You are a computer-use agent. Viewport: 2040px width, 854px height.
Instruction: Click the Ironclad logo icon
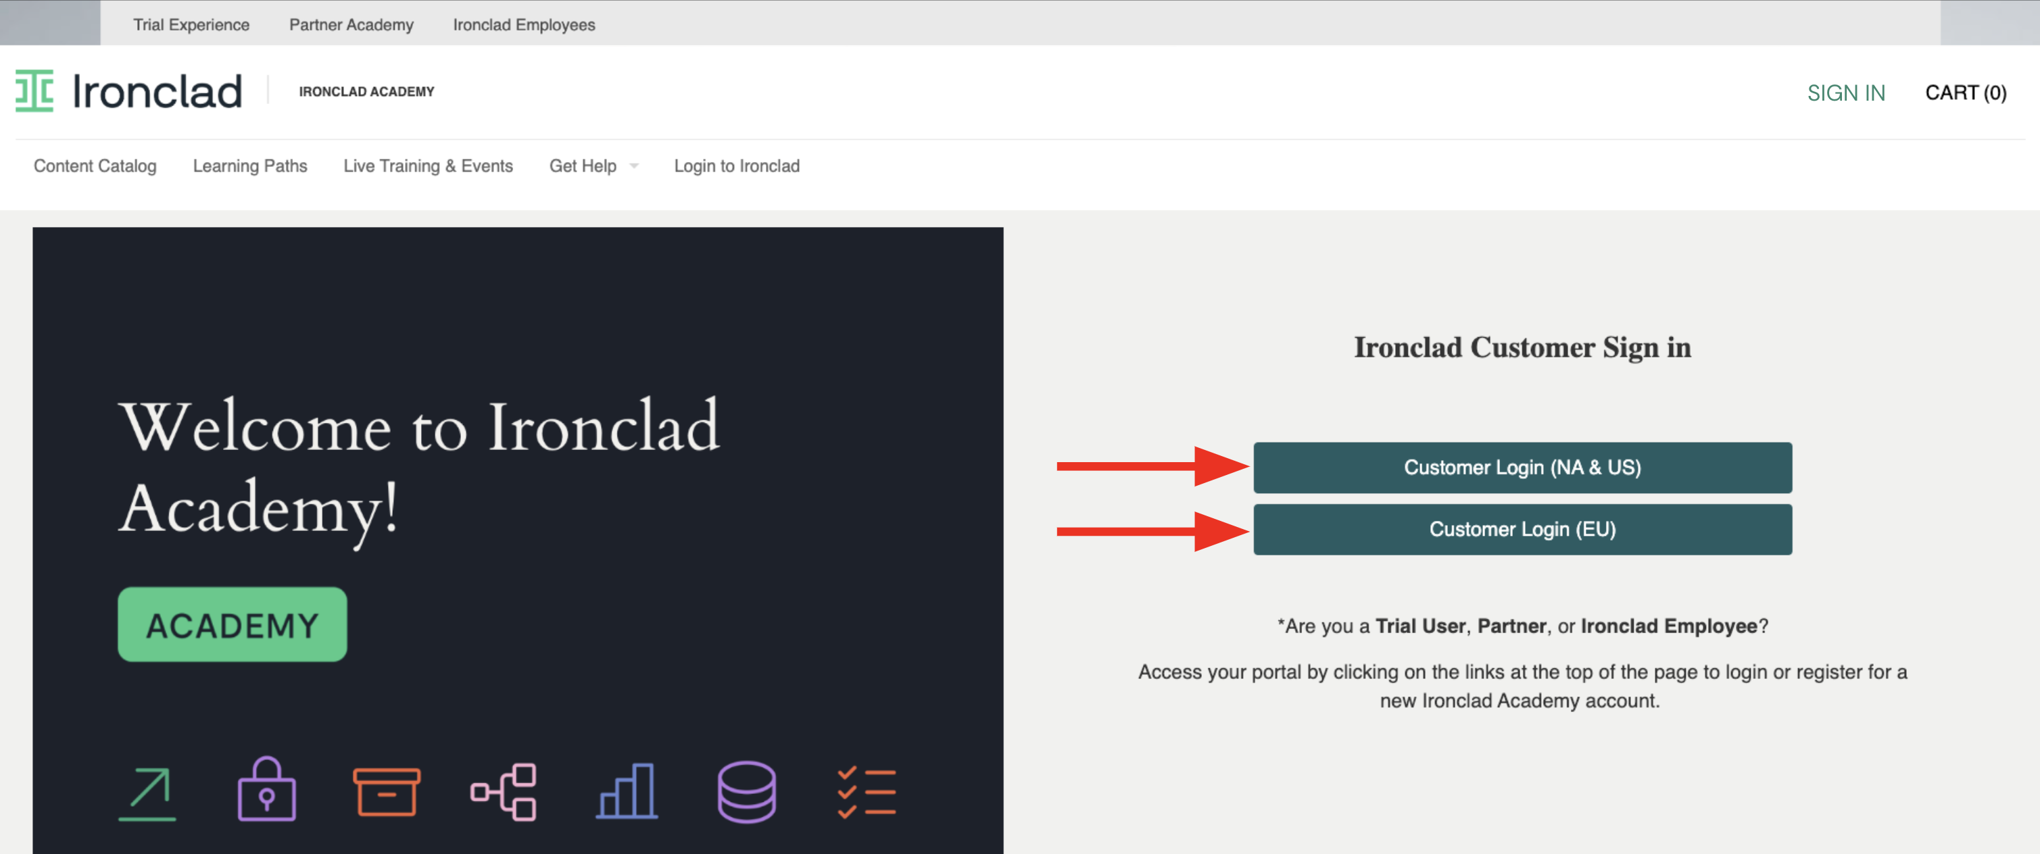(x=35, y=91)
